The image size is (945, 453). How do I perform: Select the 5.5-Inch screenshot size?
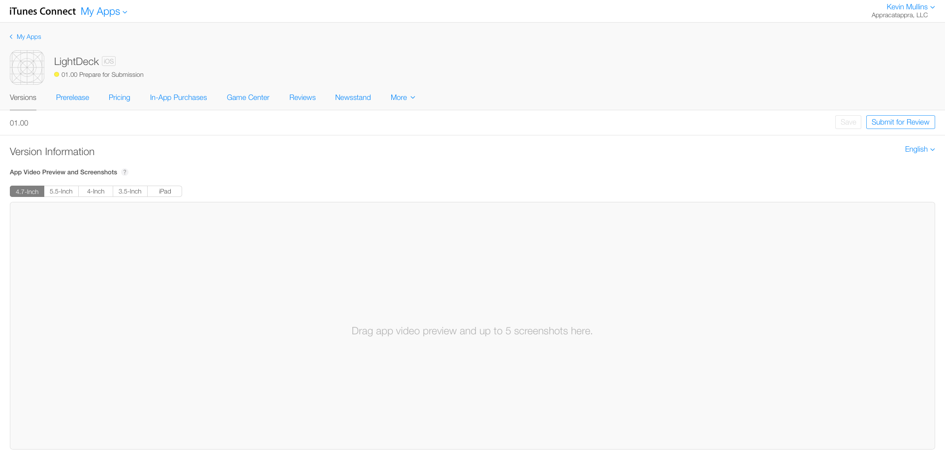[x=61, y=191]
